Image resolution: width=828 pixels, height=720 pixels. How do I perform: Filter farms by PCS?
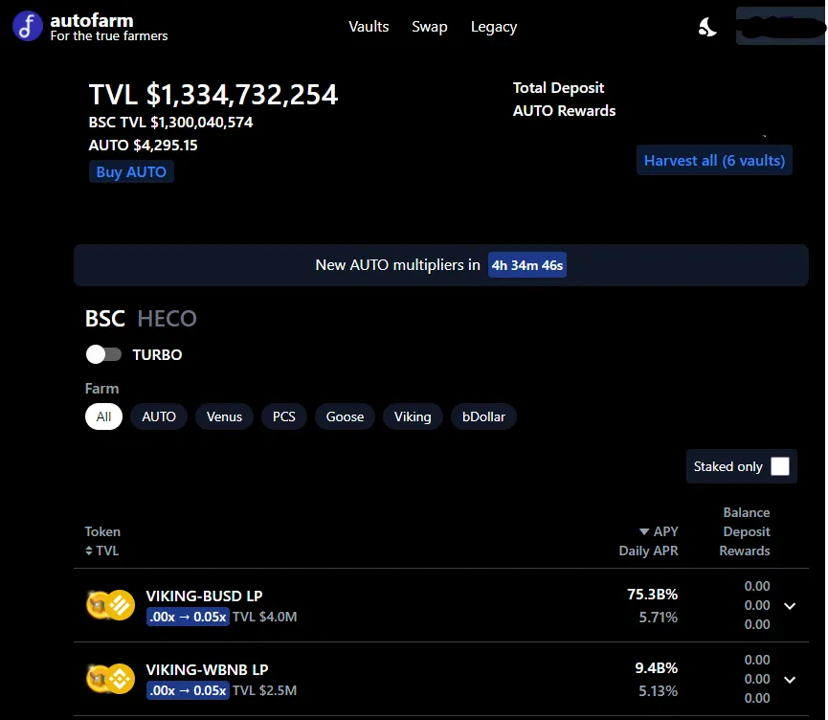point(284,416)
